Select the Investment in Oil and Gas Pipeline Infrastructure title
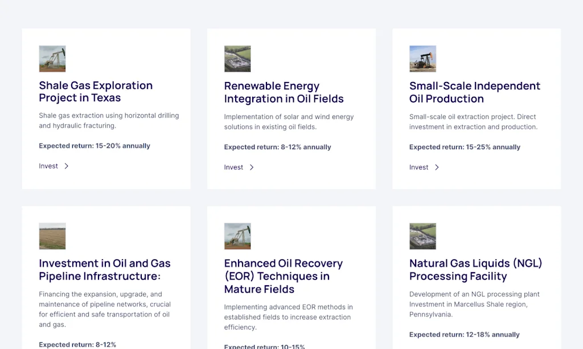The height and width of the screenshot is (349, 583). tap(104, 269)
